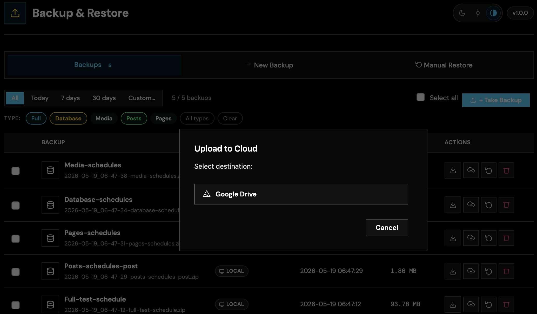Restore the Database-schedules backup

click(x=489, y=205)
